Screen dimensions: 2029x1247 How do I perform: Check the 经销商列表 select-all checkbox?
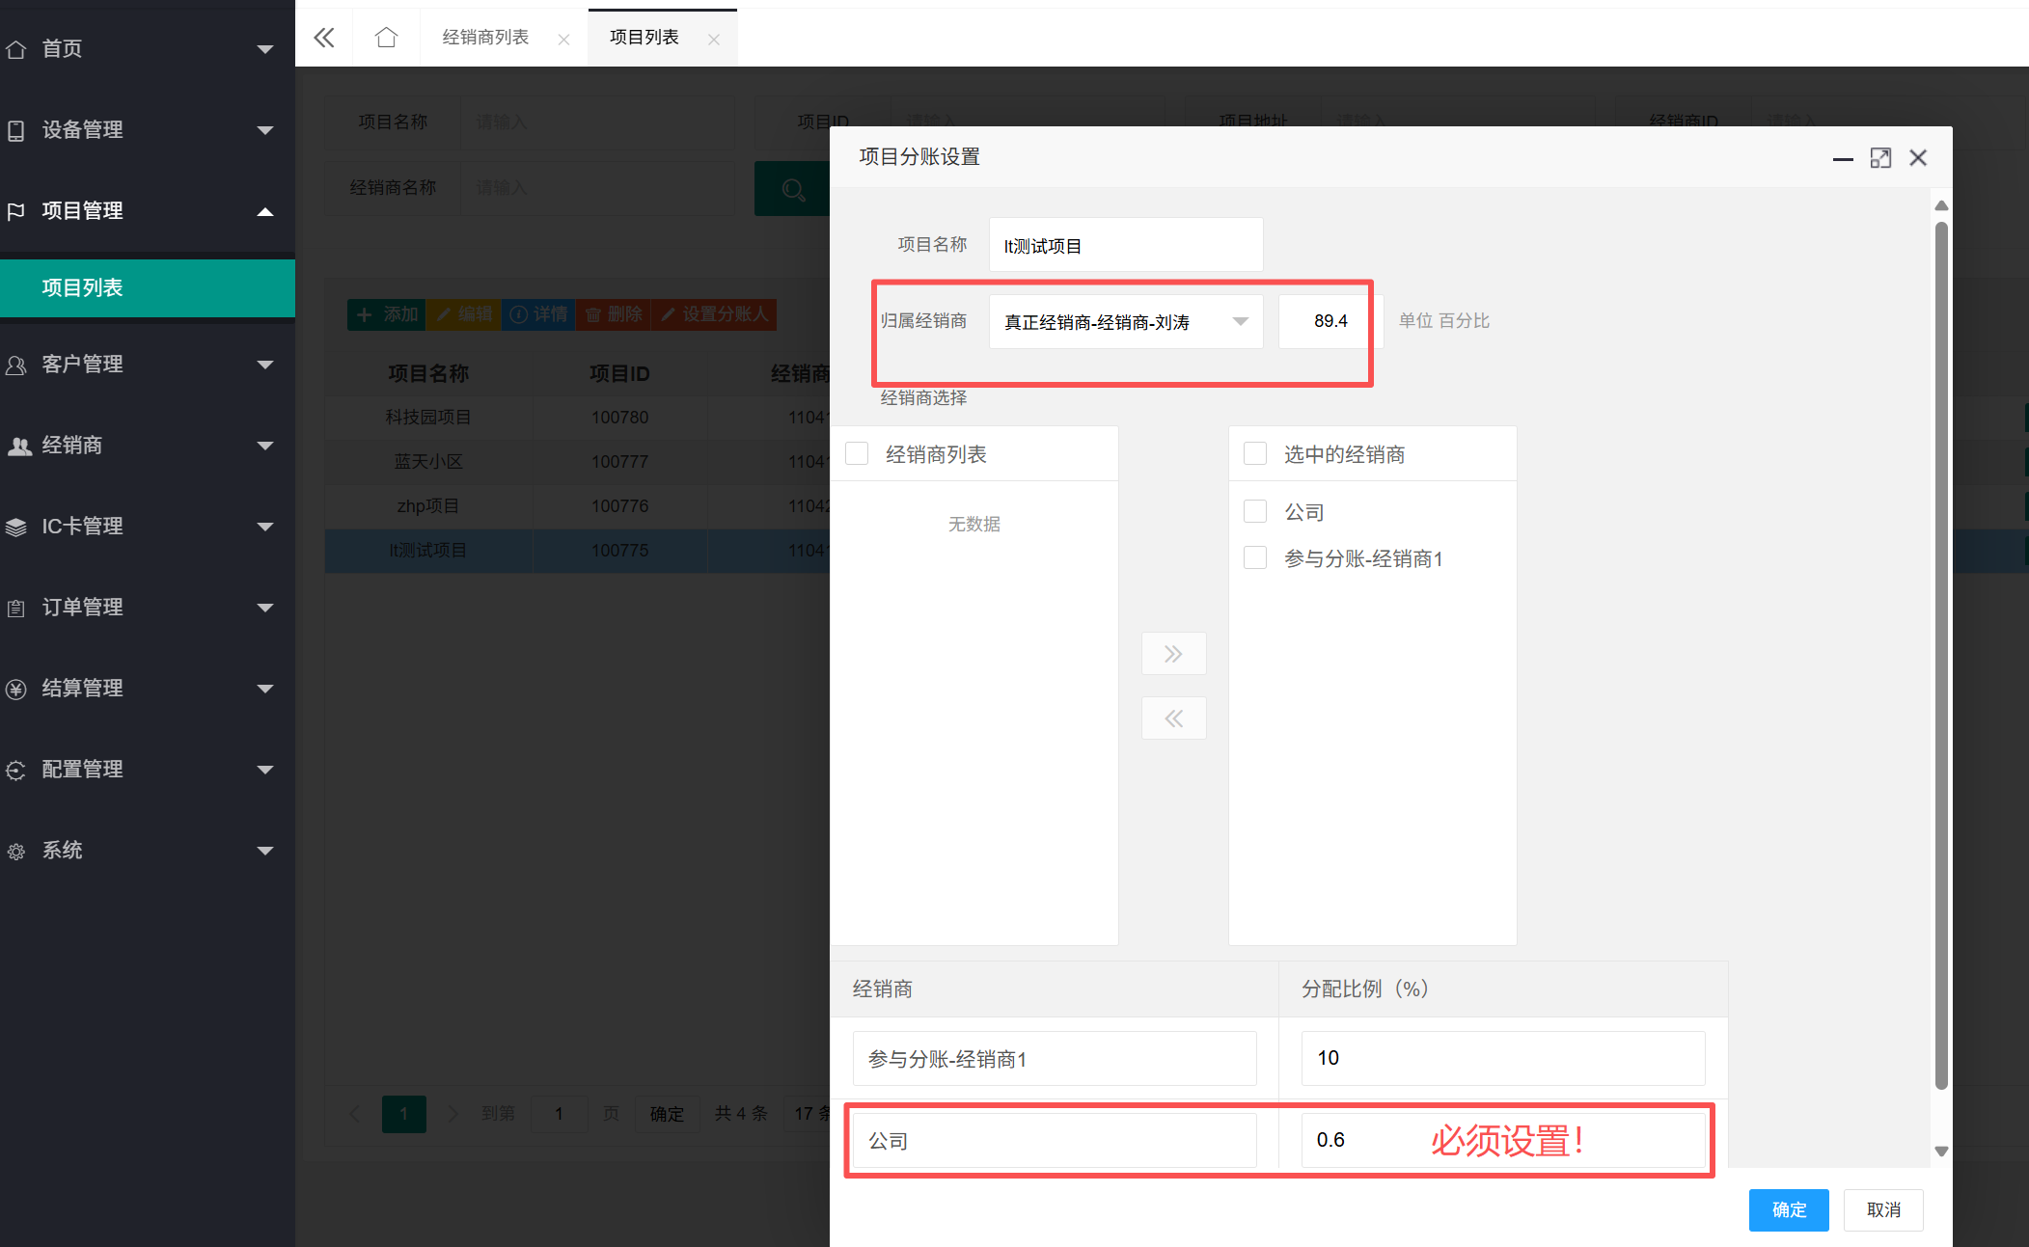pyautogui.click(x=857, y=453)
